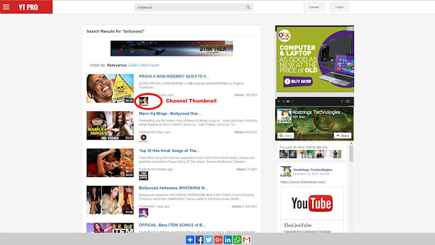Share via the Twitter icon
Screen dimensions: 435x245
pyautogui.click(x=209, y=240)
